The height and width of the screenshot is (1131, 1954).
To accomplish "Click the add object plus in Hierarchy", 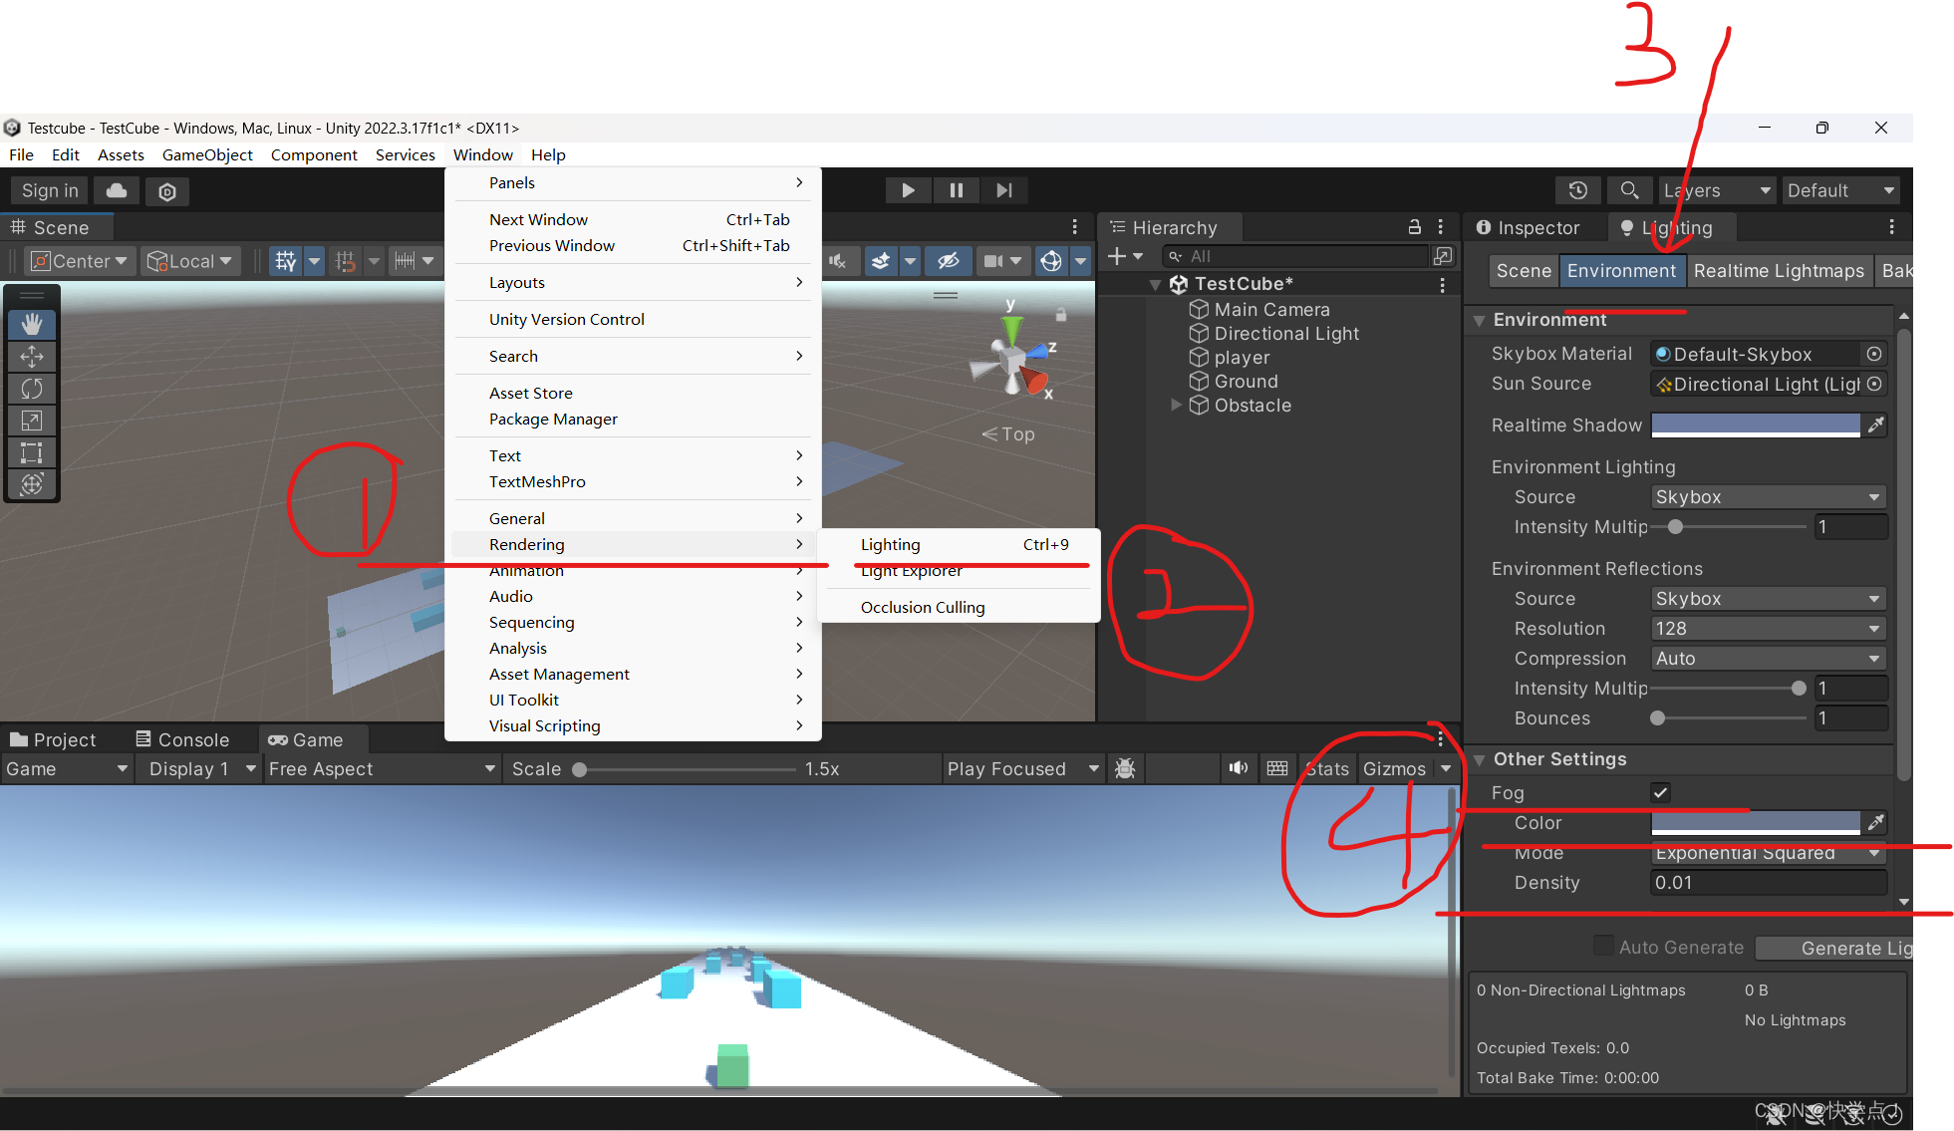I will pos(1117,256).
